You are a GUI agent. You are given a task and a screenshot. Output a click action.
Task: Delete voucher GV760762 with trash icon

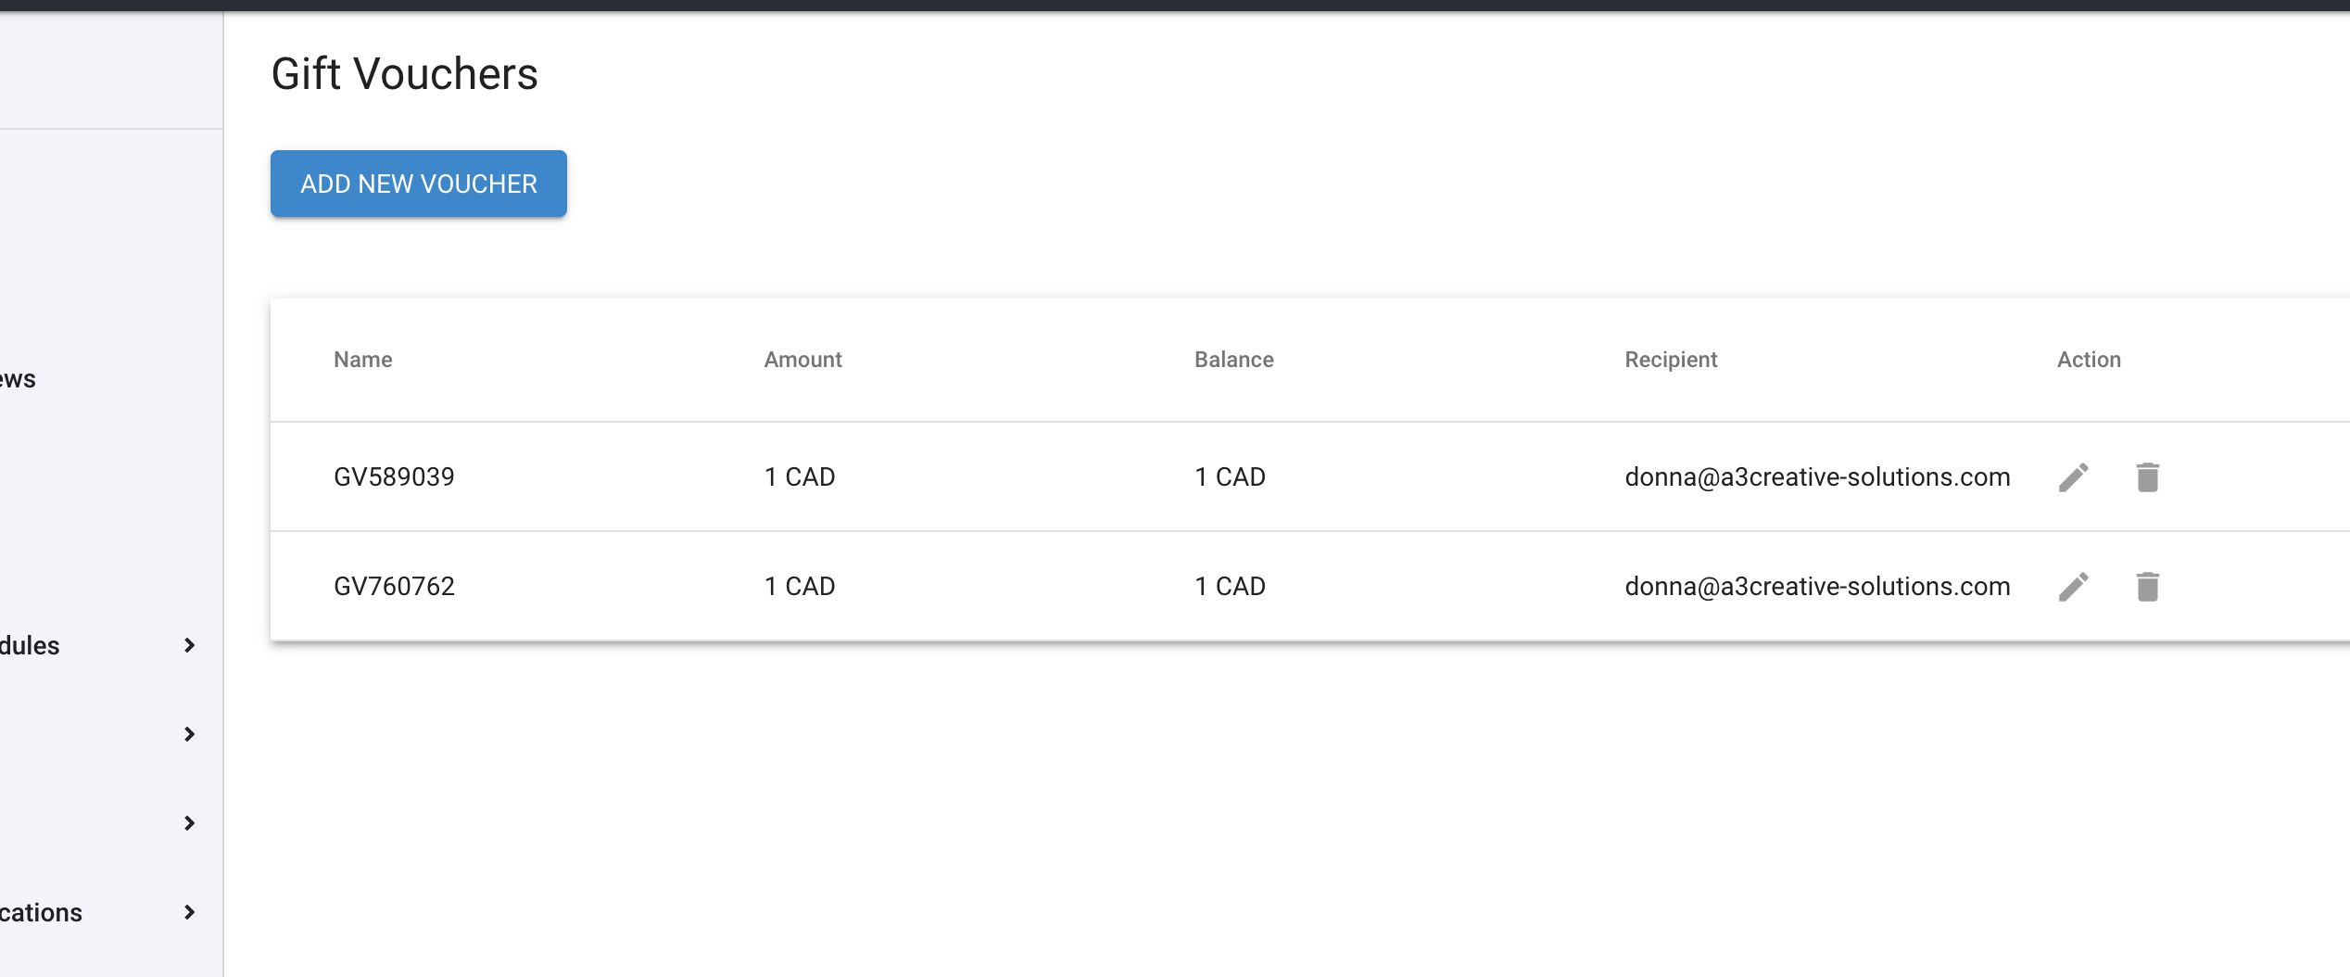2147,587
